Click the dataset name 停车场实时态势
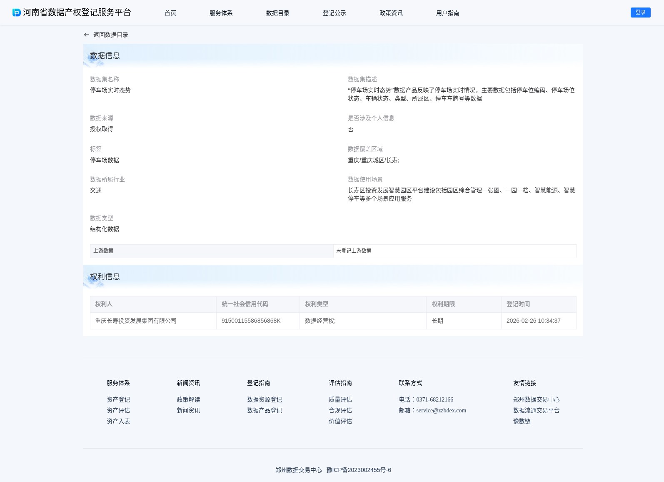 click(110, 90)
